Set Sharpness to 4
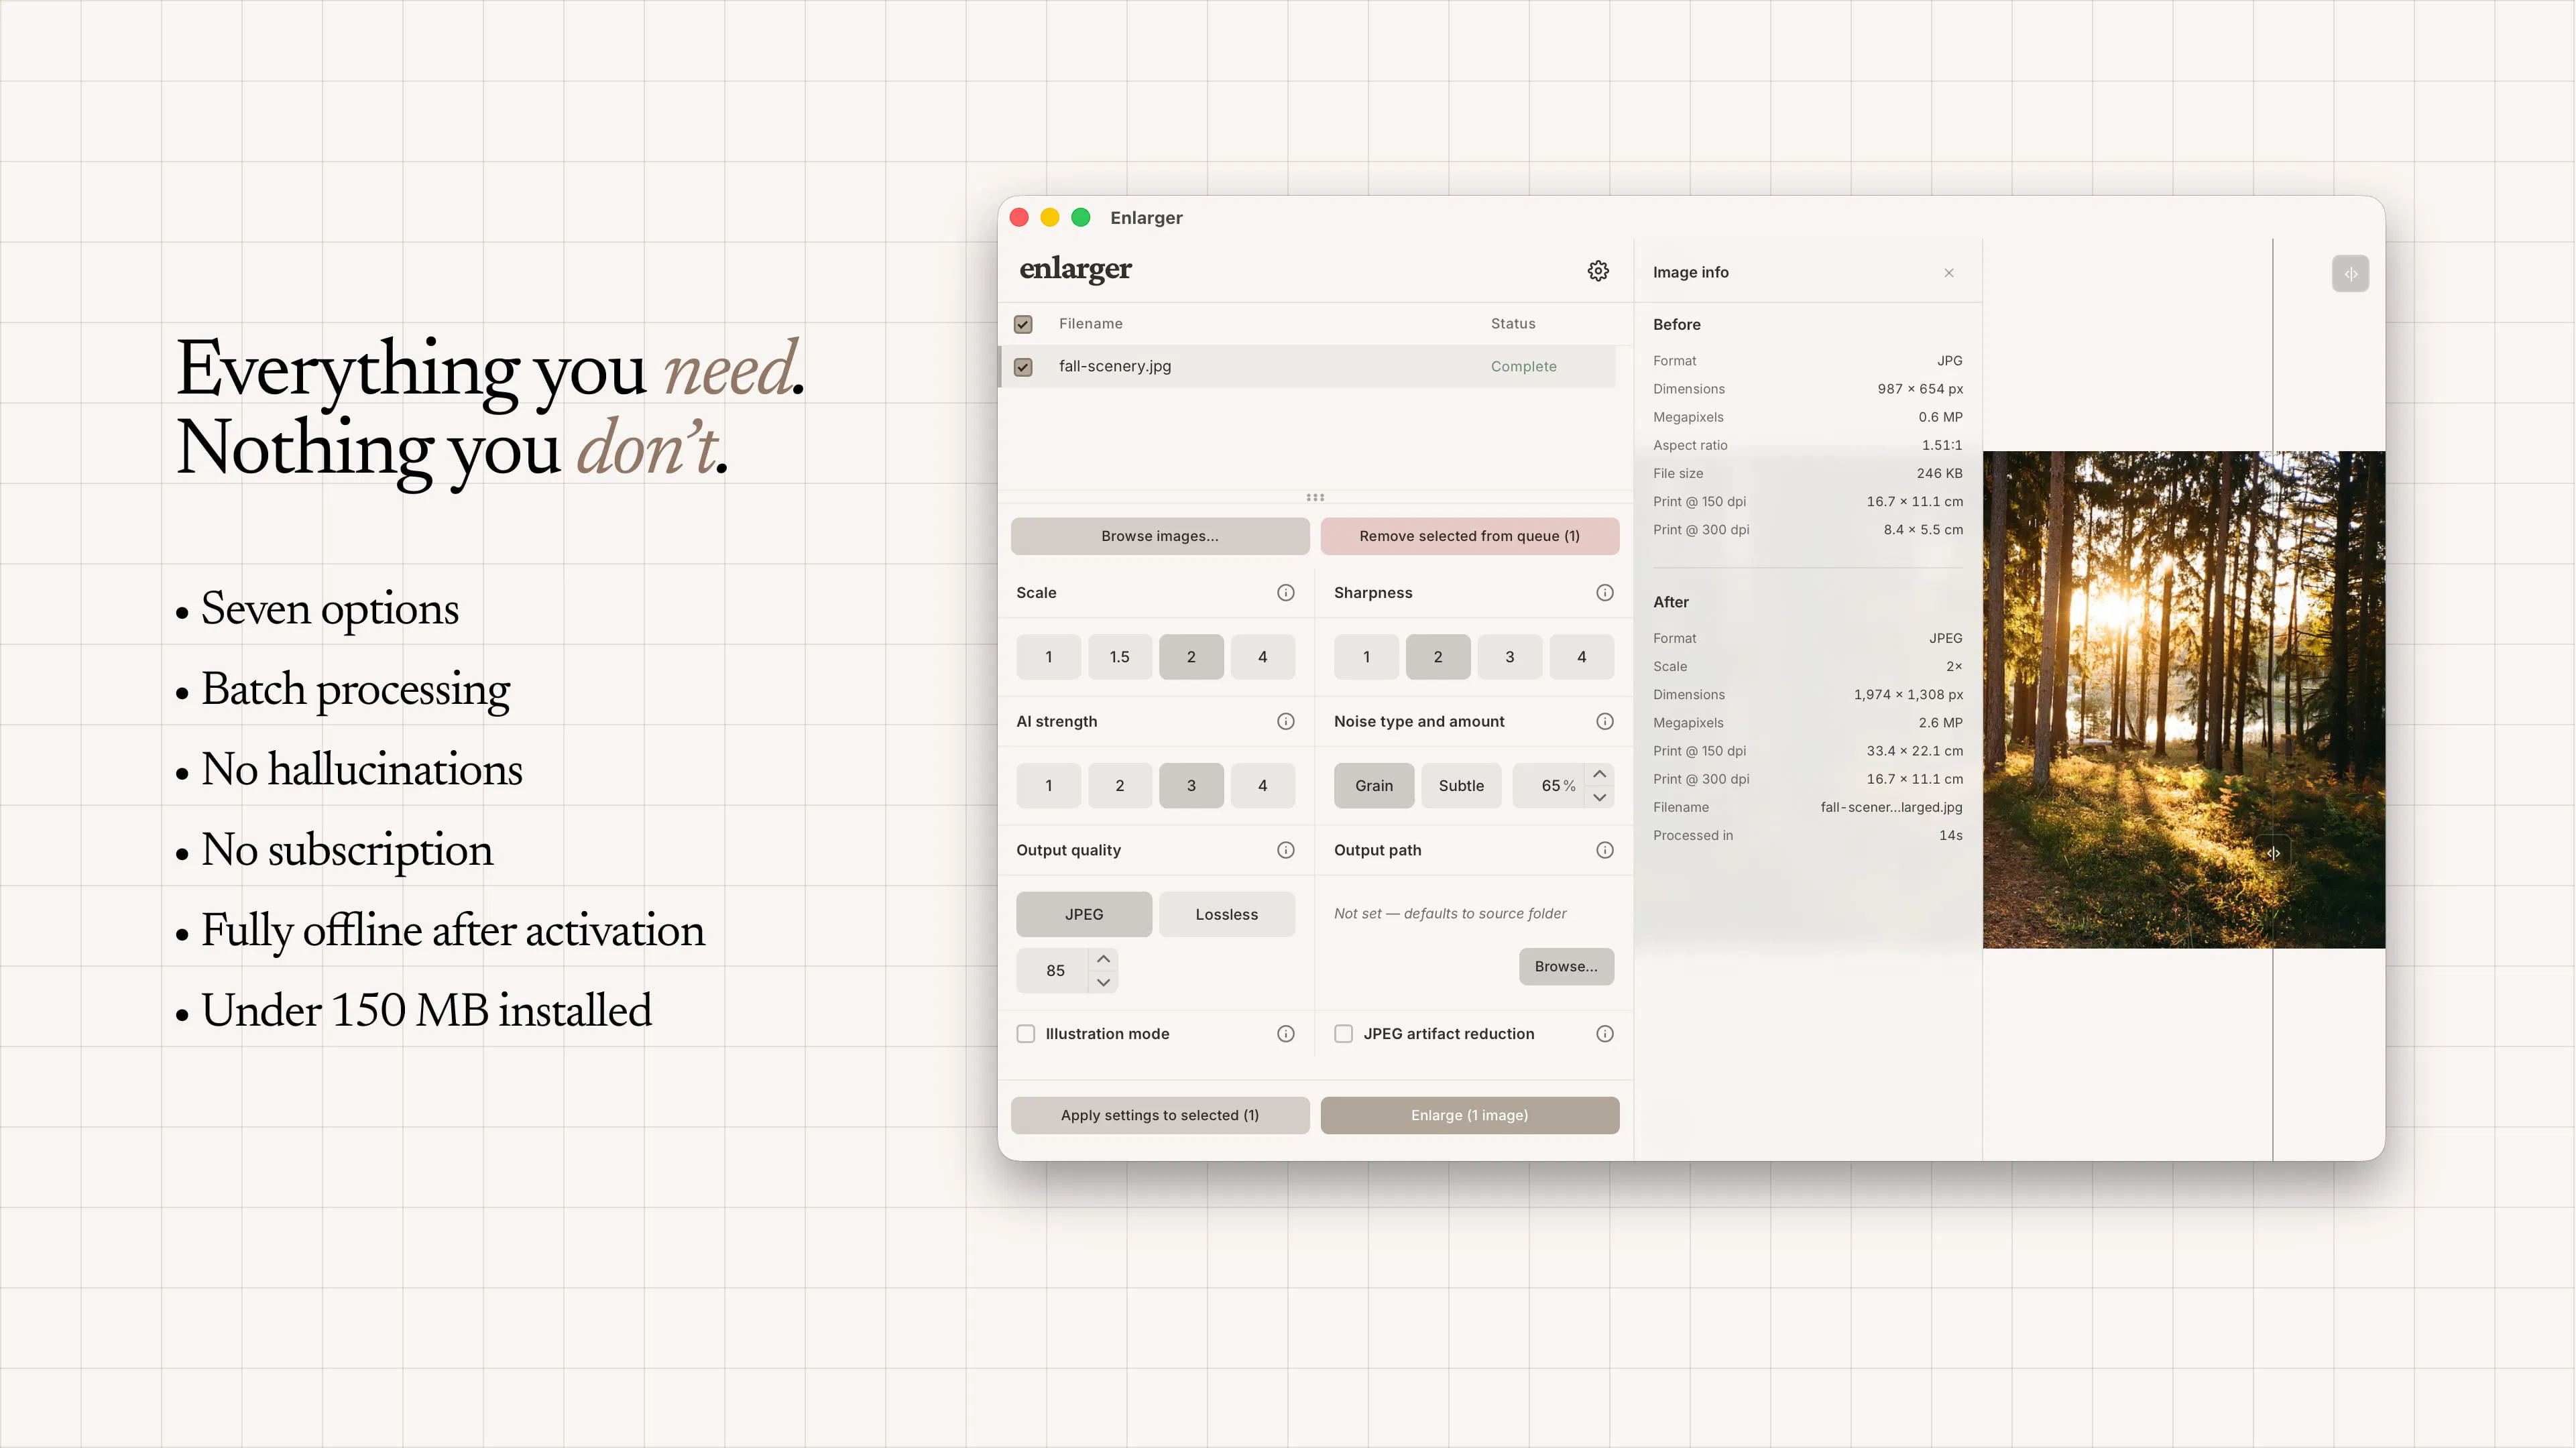2576x1448 pixels. click(1581, 657)
